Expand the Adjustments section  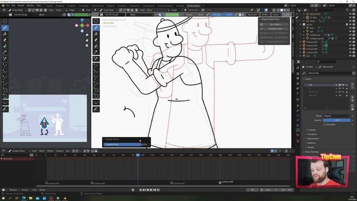tap(313, 138)
